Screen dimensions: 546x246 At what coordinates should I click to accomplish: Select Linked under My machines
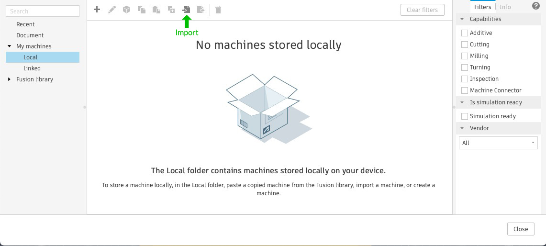coord(32,68)
